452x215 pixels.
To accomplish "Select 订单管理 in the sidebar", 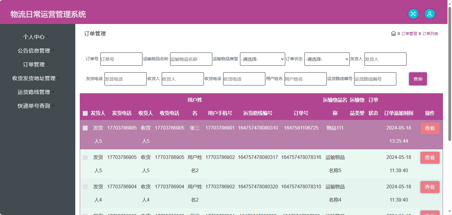I will click(34, 64).
